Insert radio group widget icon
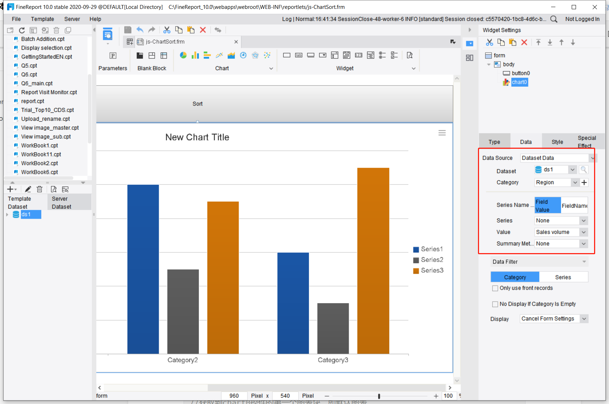 pos(382,55)
